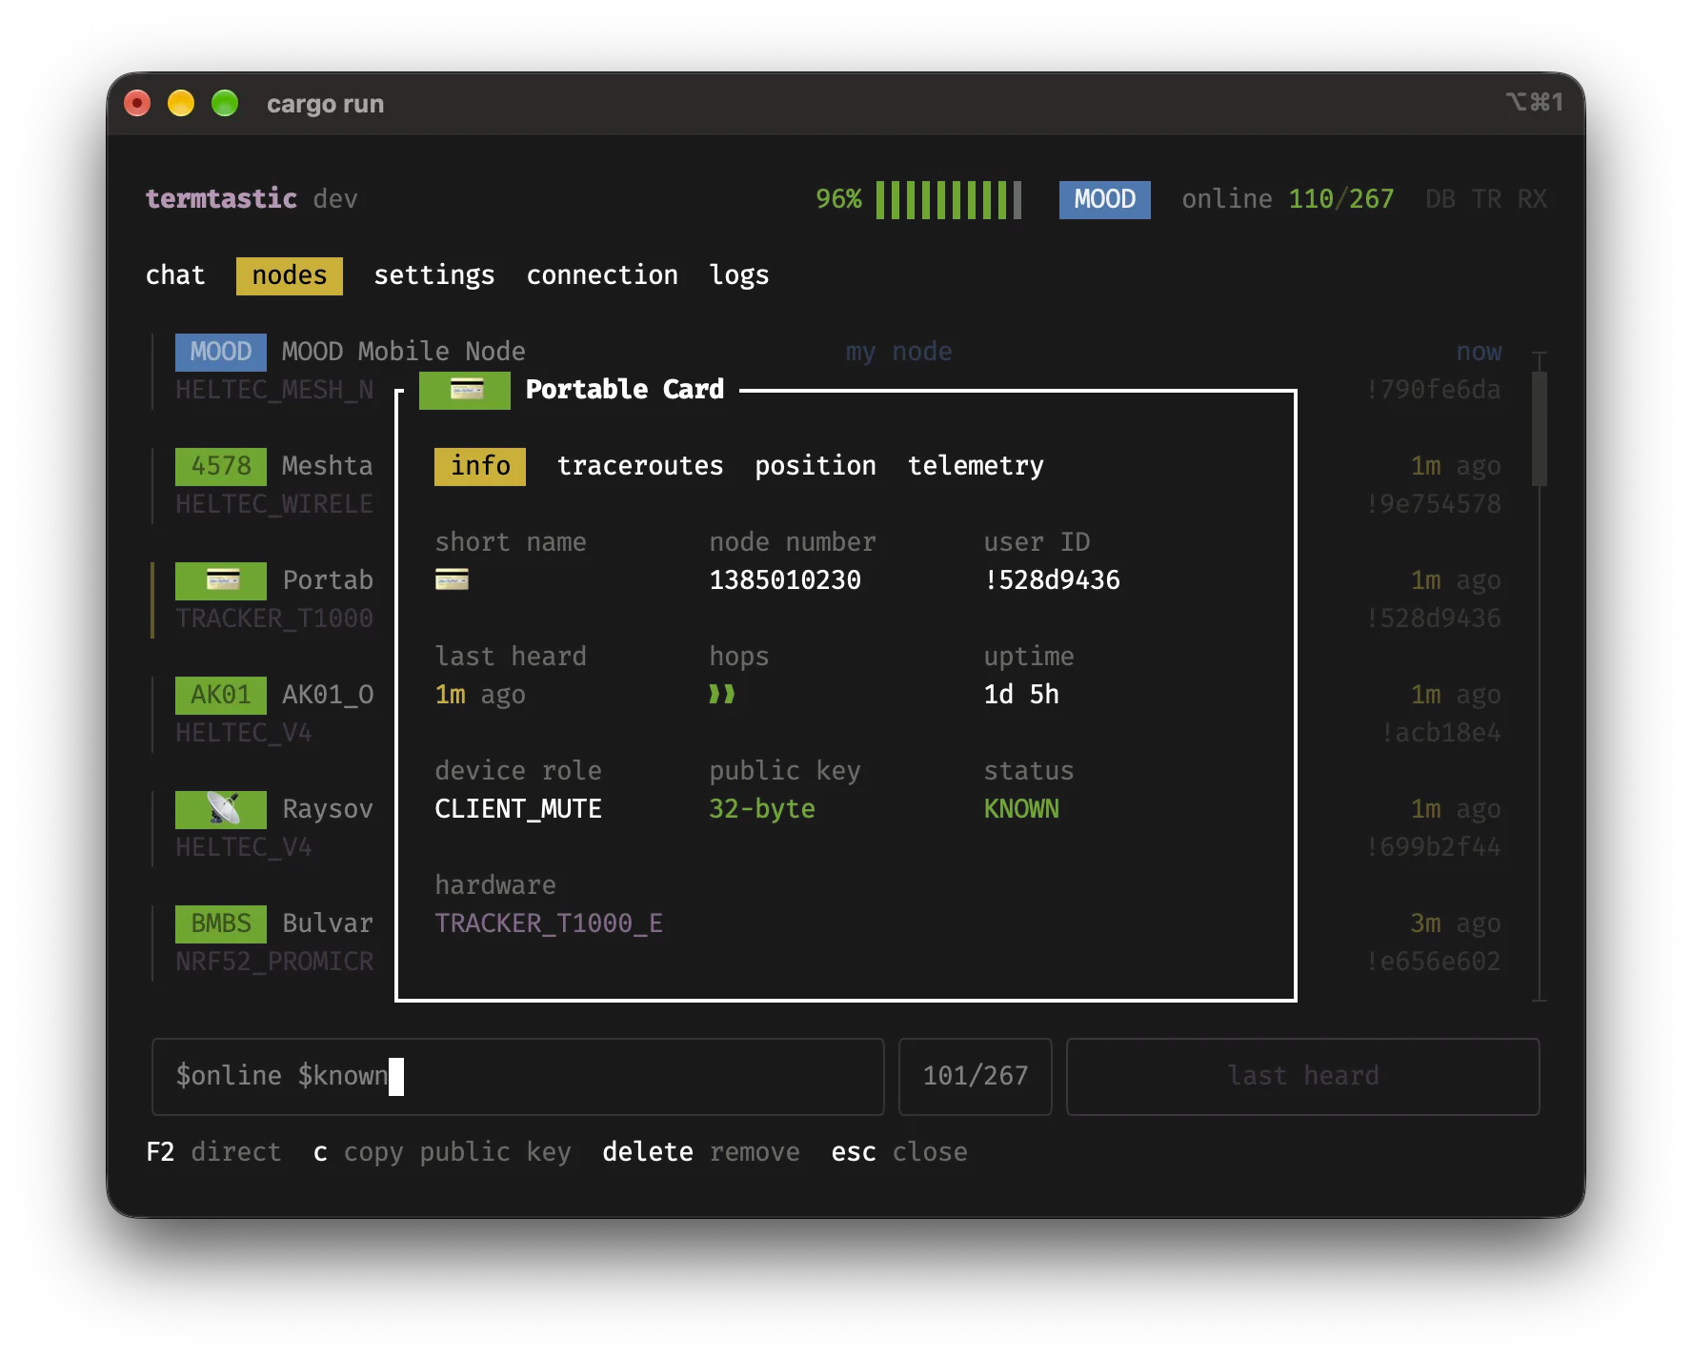Screen dimensions: 1692x1359
Task: Click the hops indicator arrows
Action: [x=722, y=695]
